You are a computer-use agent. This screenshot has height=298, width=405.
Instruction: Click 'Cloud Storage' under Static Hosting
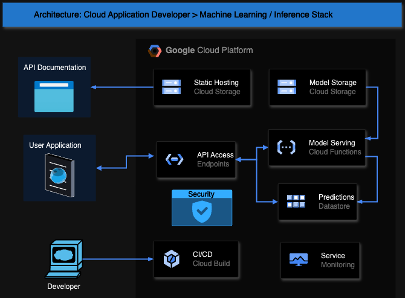coord(217,92)
